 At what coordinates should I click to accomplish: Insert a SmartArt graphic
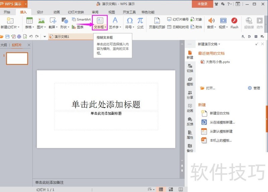click(x=81, y=20)
